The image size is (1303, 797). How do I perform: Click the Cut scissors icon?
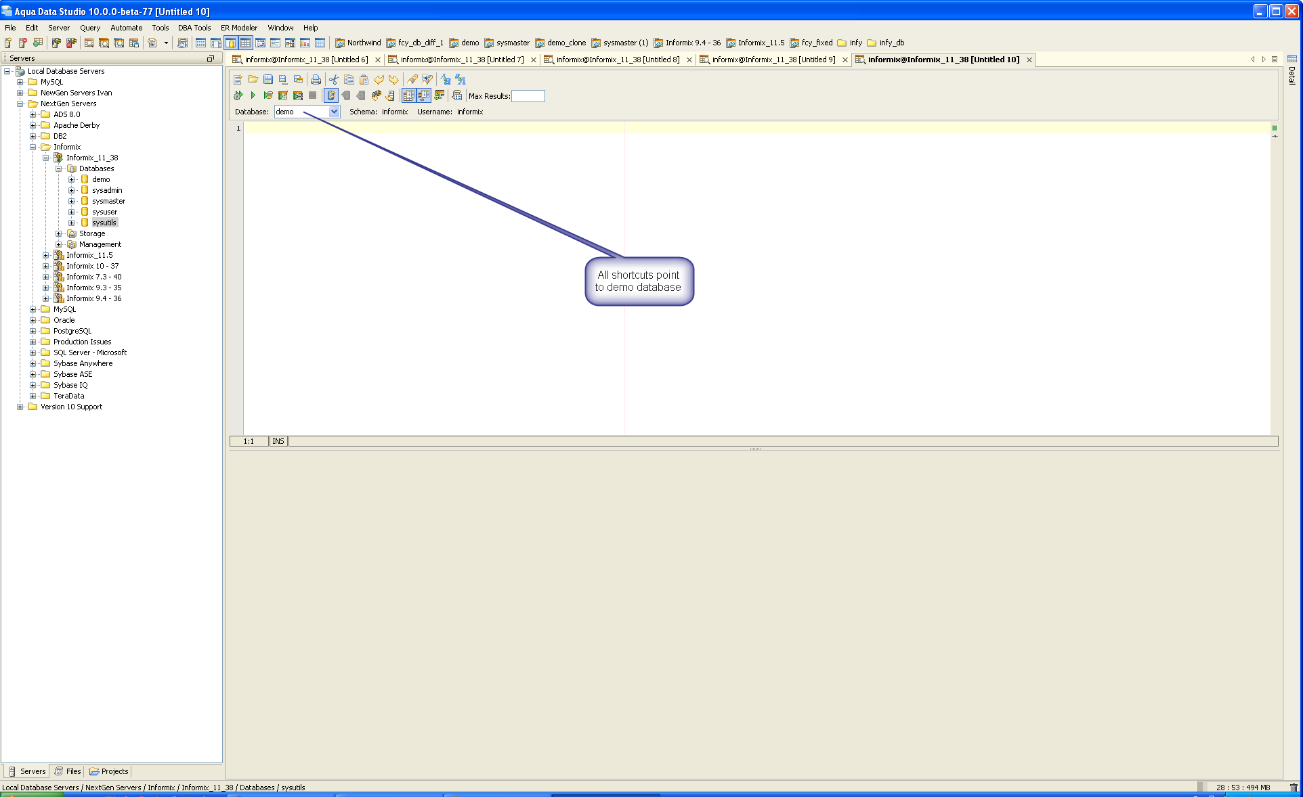(333, 79)
